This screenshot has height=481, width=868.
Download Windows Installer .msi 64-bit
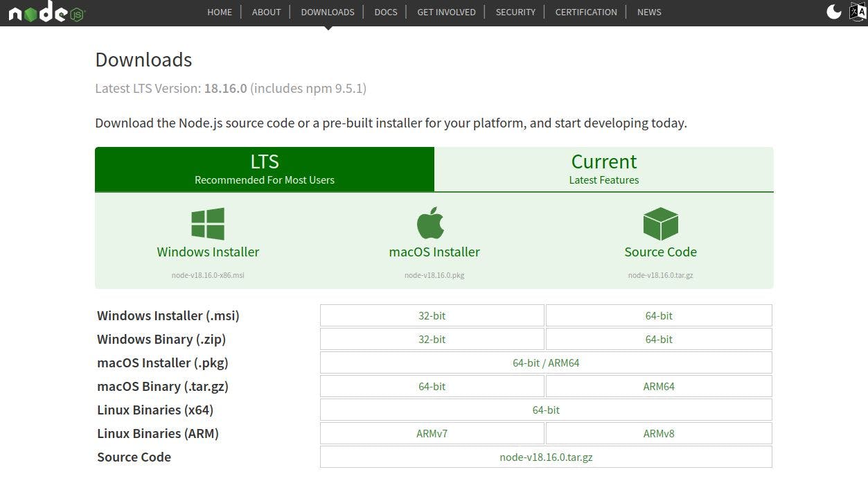point(658,315)
